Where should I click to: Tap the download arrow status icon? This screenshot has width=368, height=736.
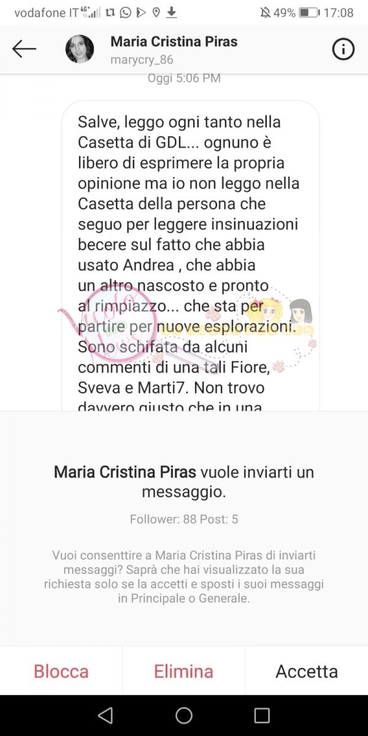[x=172, y=12]
